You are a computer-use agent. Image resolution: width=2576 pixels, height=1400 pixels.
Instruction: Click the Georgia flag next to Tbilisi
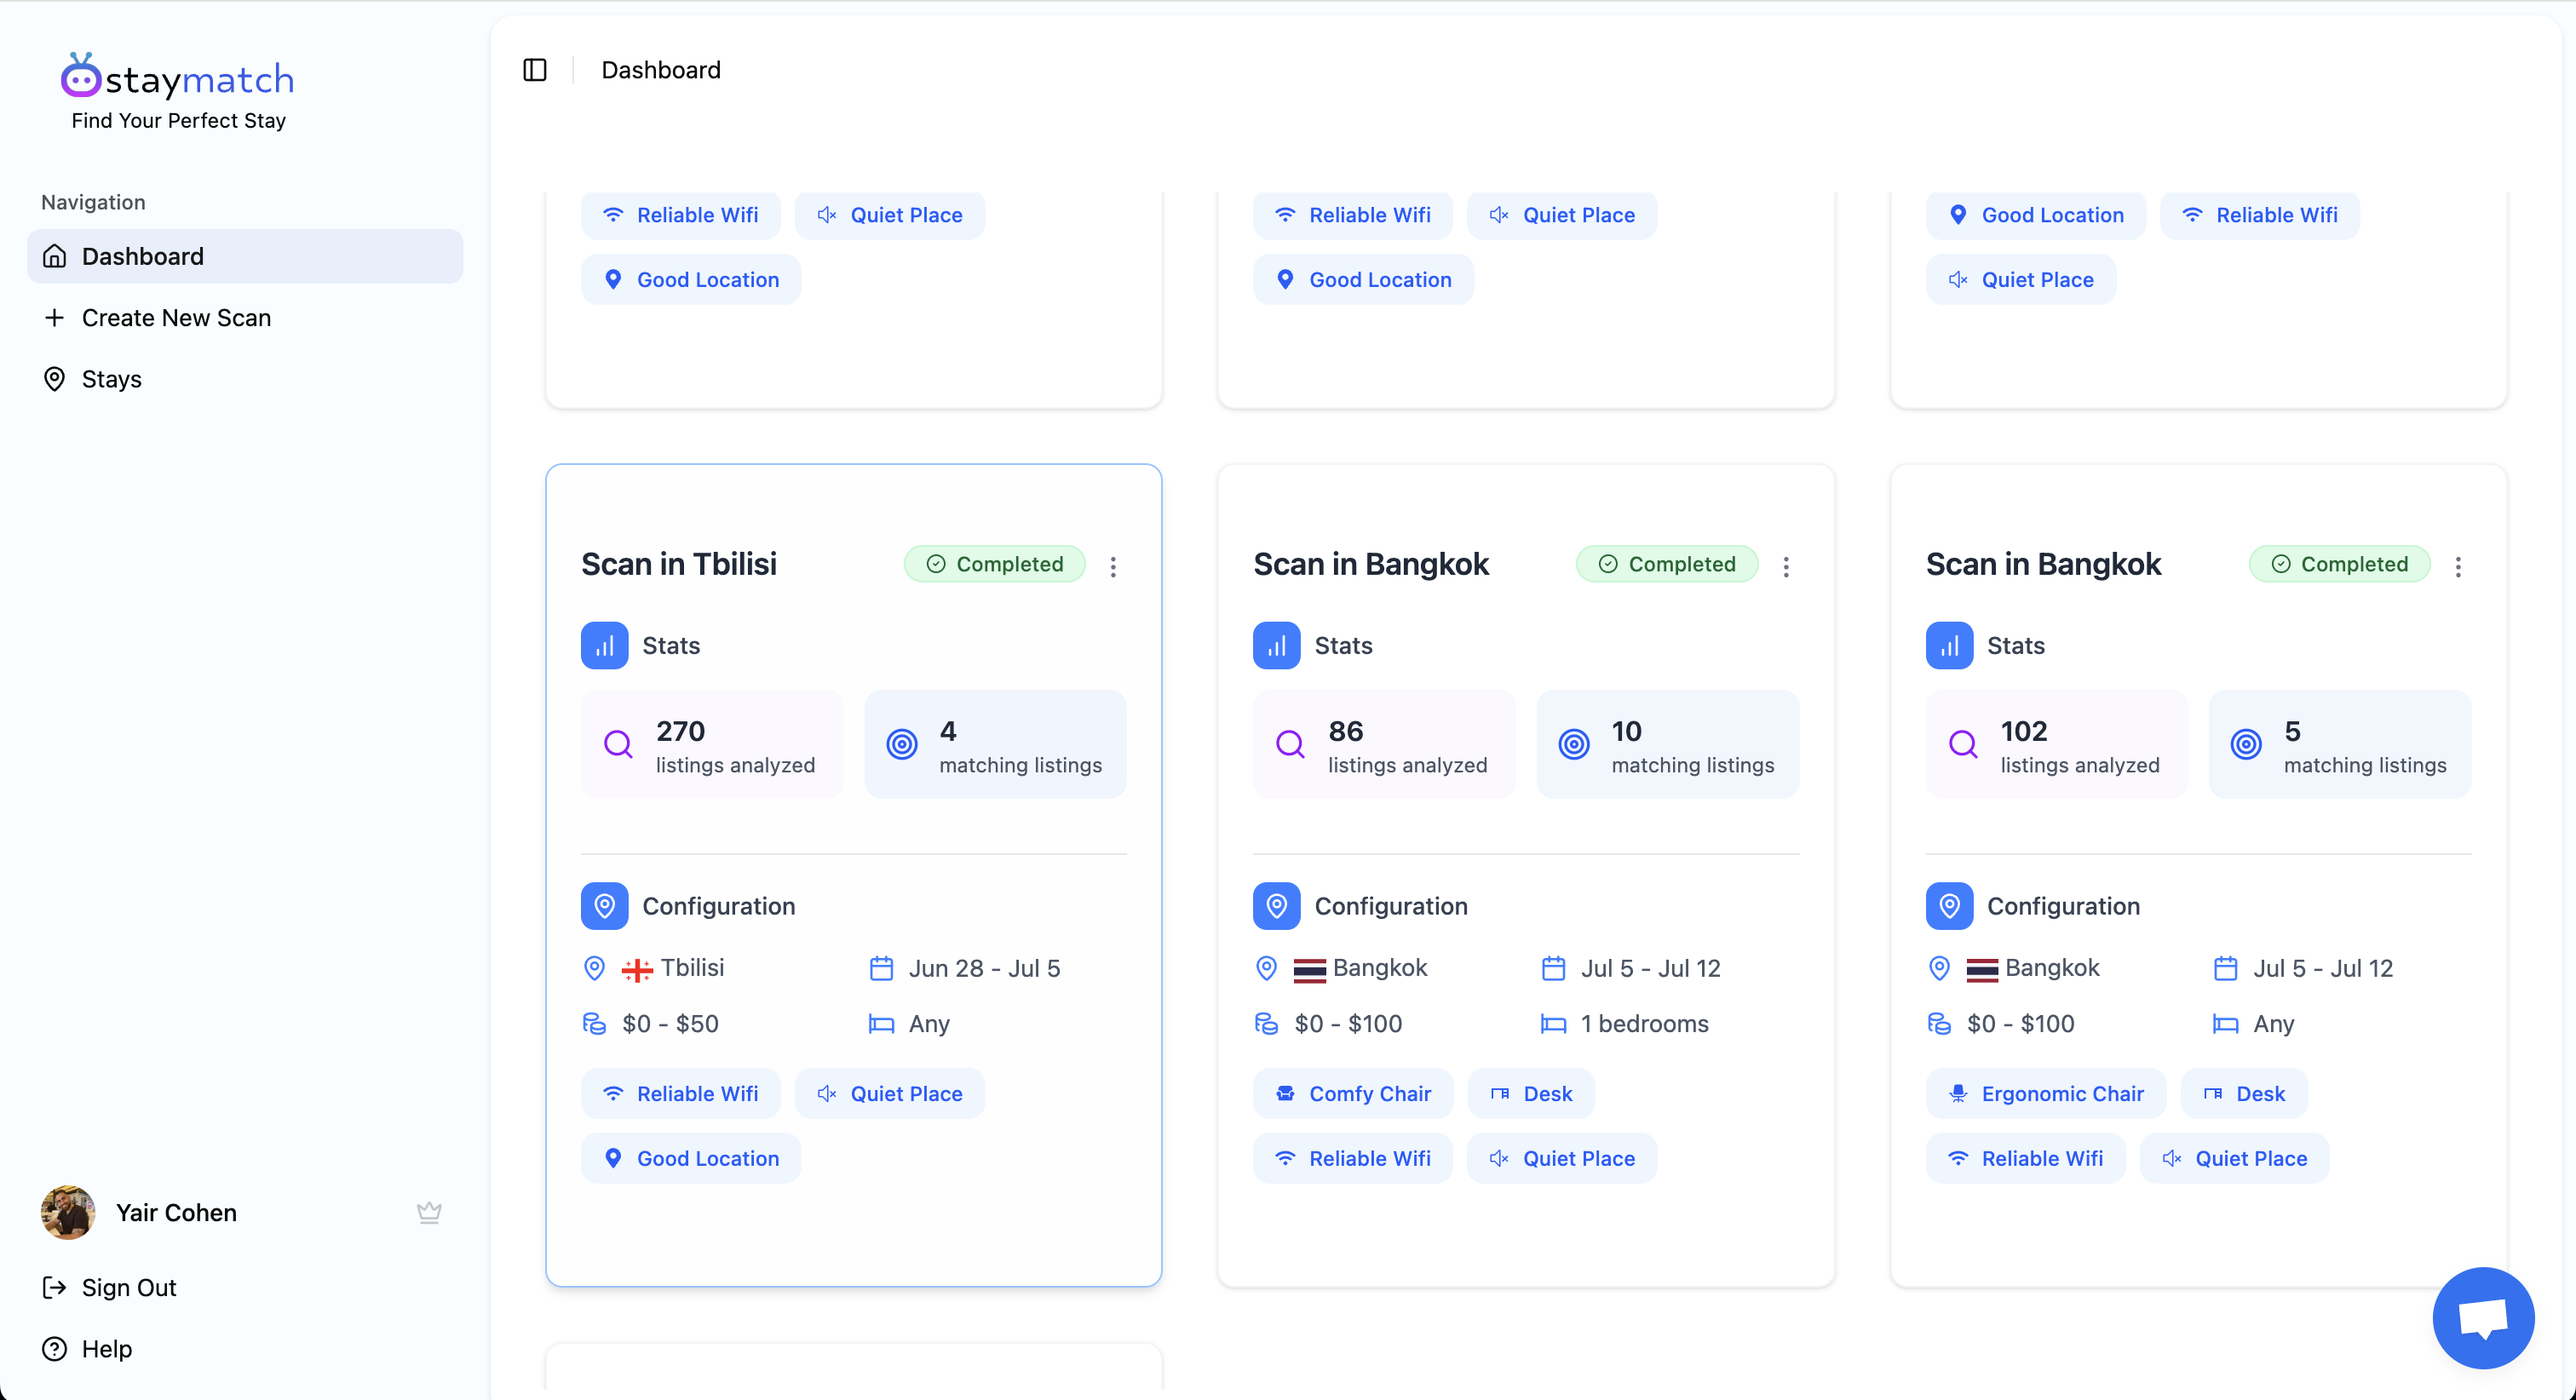point(637,970)
